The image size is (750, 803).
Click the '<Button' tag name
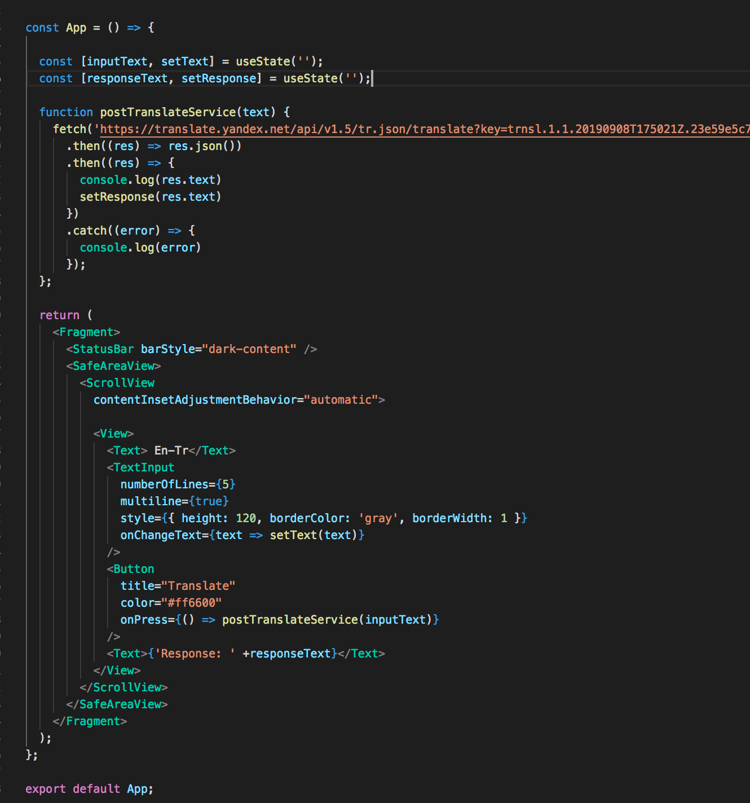130,569
